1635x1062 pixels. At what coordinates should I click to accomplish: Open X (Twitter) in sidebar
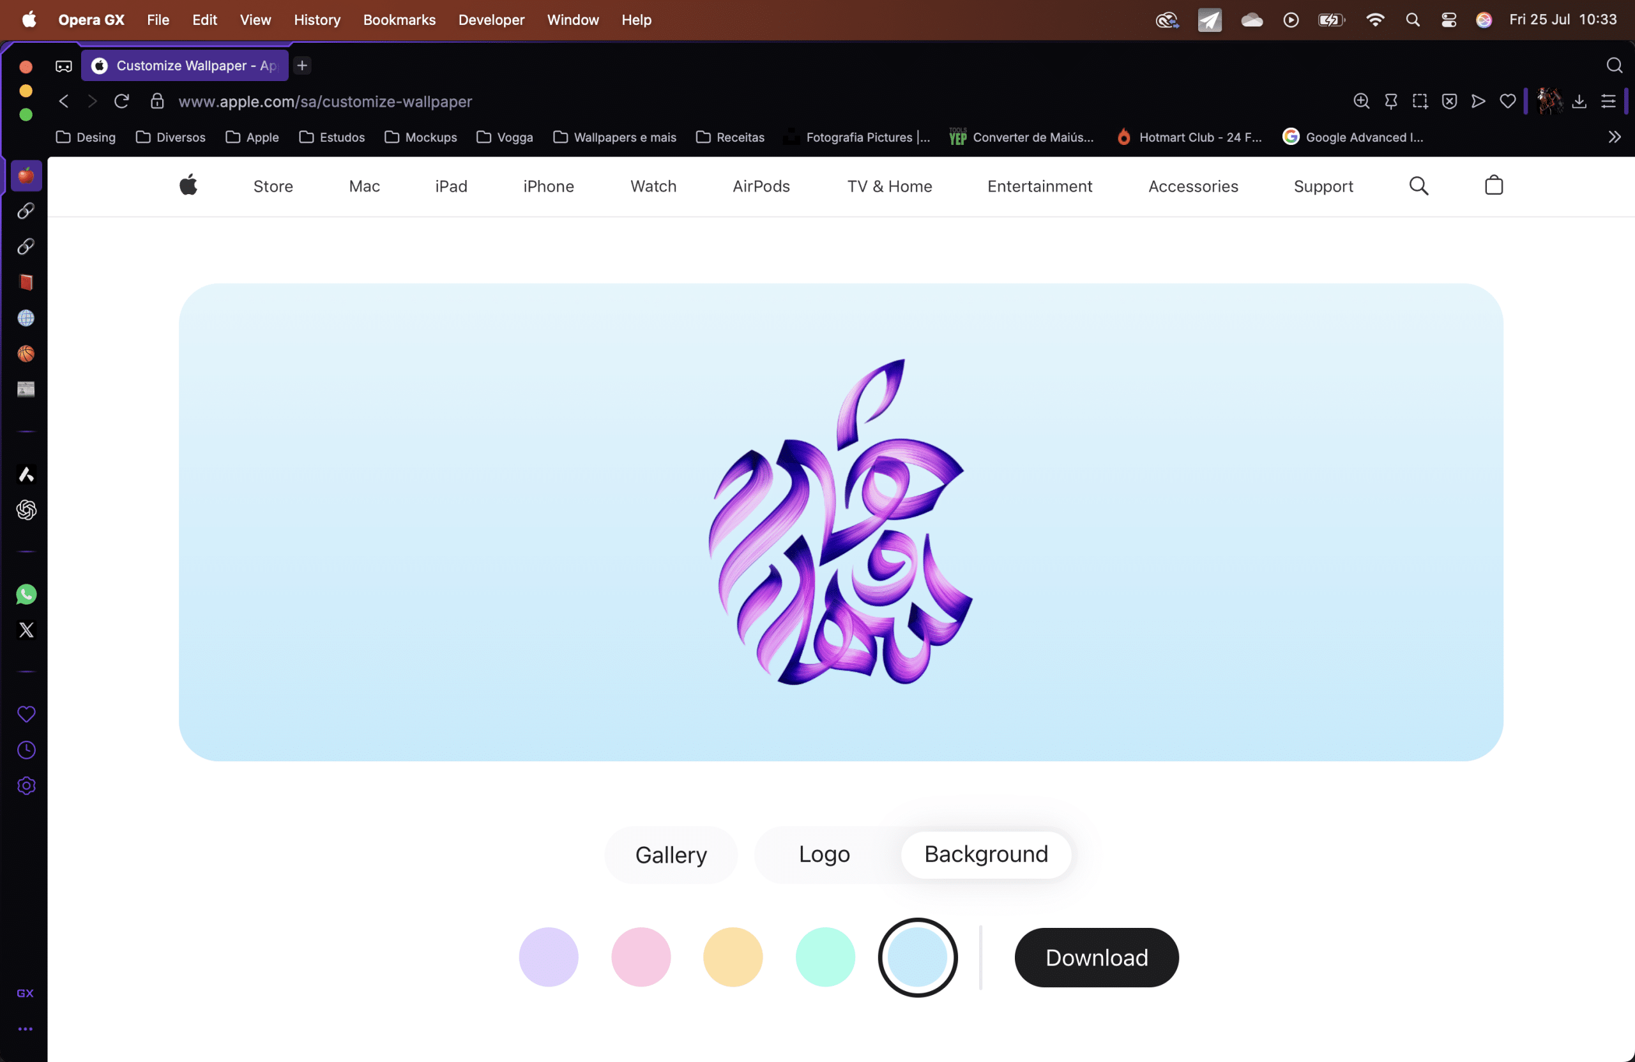coord(26,630)
